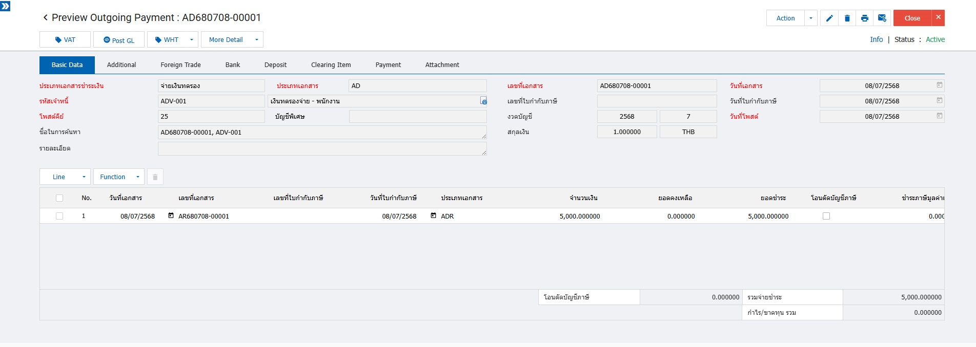Open the Foreign Trade tab

[180, 65]
